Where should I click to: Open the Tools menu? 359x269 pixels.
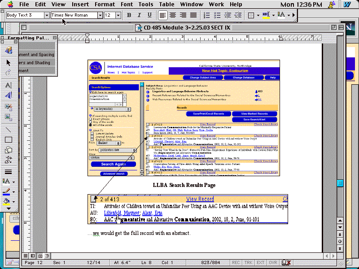pyautogui.click(x=145, y=4)
